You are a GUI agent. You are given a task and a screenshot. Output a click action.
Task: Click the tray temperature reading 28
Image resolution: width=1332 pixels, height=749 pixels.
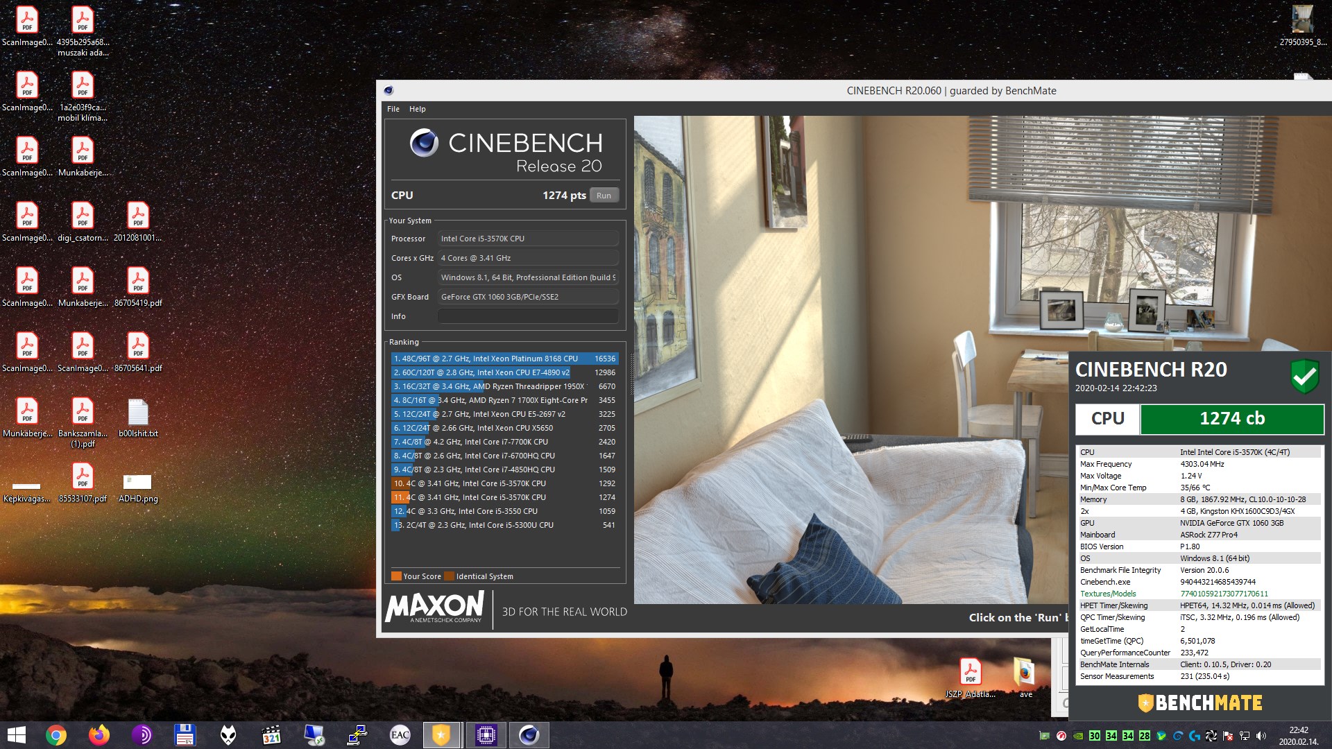(x=1145, y=736)
